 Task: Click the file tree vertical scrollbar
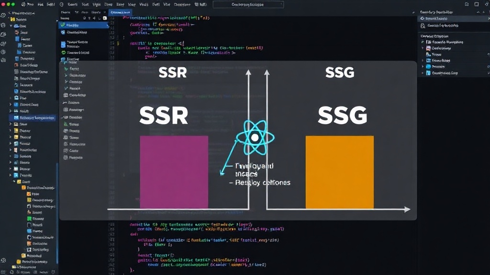click(x=57, y=213)
